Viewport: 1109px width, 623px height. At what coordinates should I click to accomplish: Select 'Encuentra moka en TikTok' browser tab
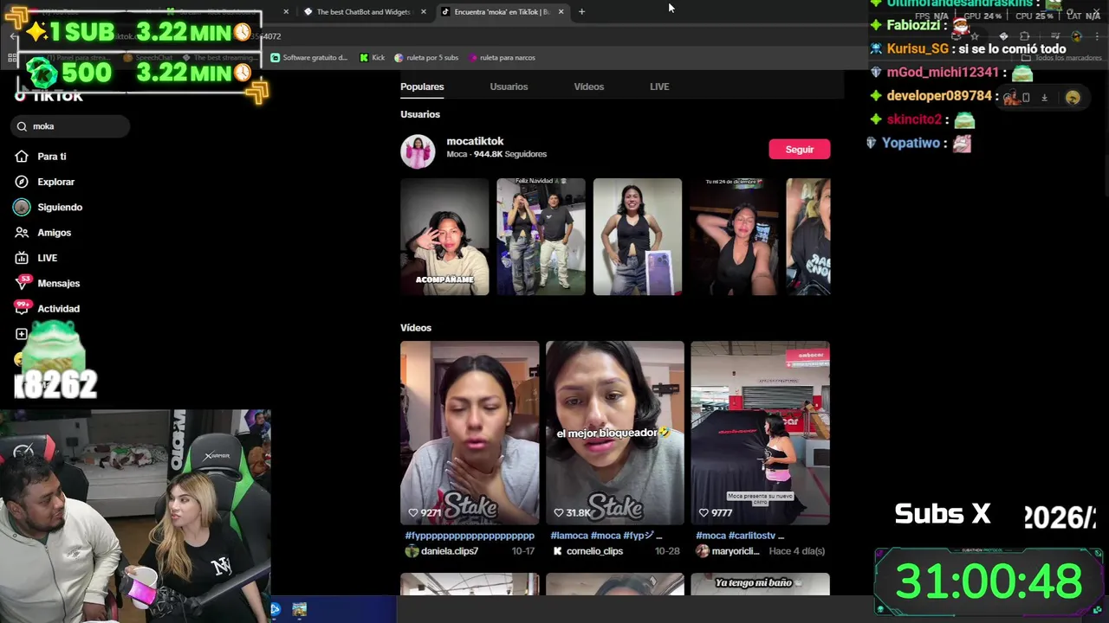point(502,12)
